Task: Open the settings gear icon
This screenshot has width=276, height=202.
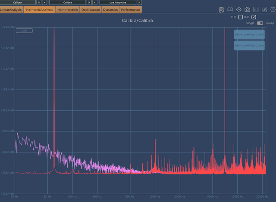Action: tap(273, 9)
